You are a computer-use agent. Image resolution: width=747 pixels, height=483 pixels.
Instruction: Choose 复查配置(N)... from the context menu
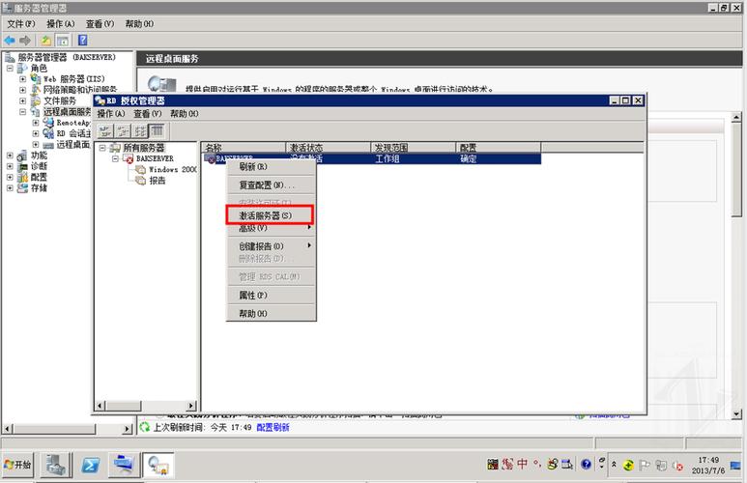pyautogui.click(x=271, y=185)
